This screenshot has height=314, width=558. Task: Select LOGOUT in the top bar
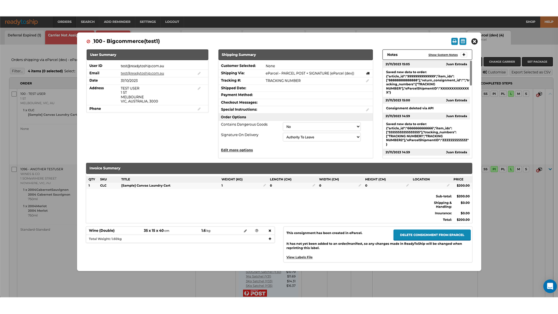coord(172,22)
